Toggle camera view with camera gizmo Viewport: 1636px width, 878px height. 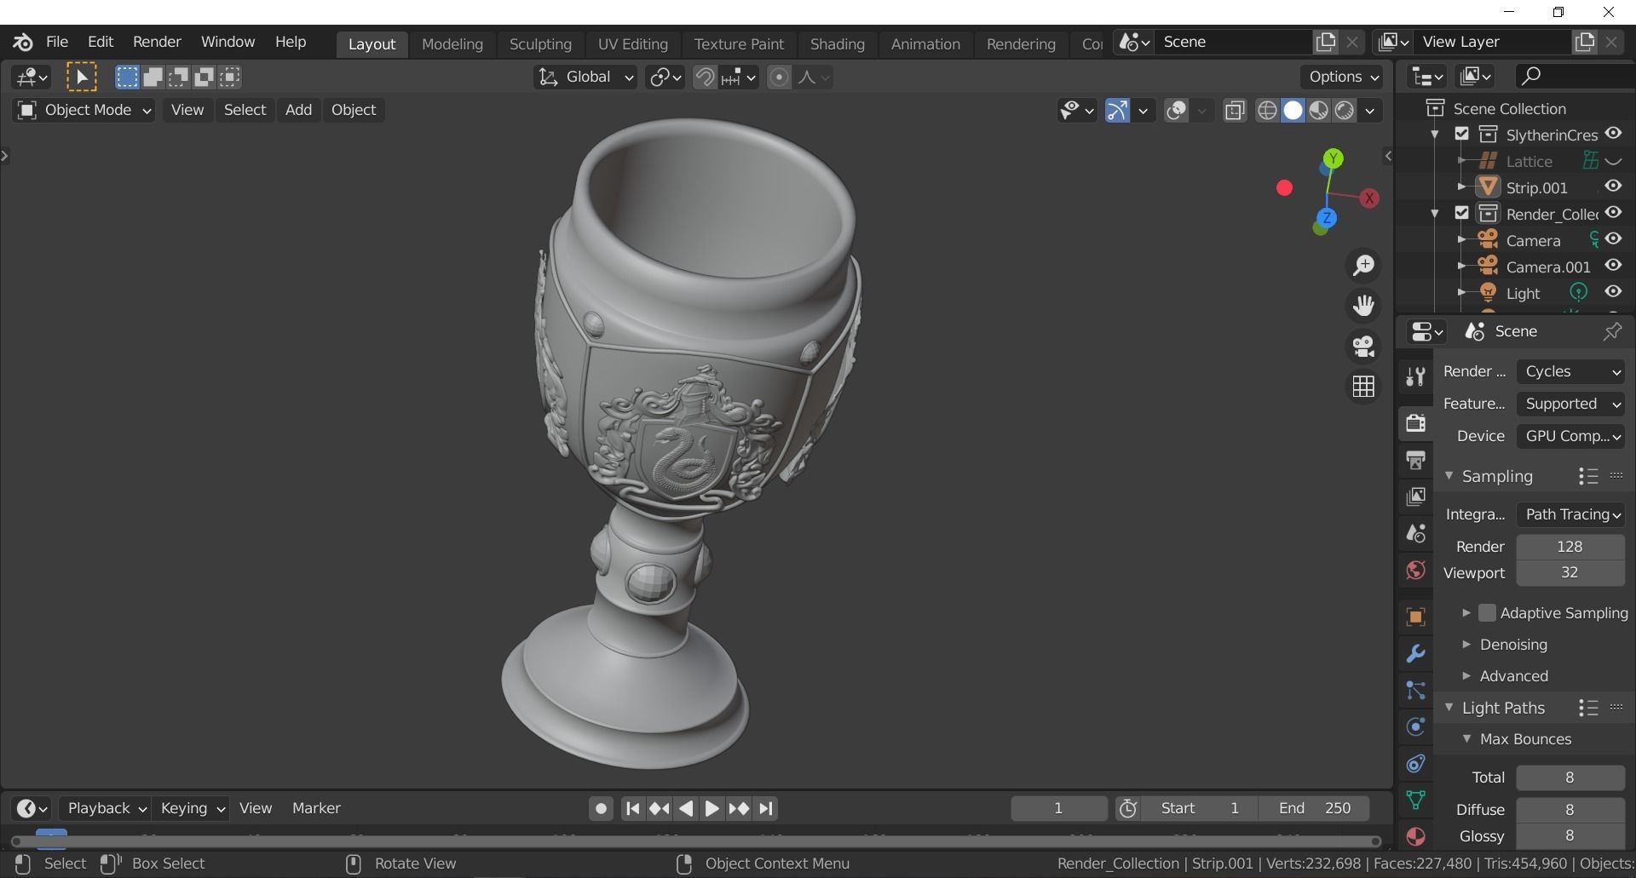(x=1363, y=346)
